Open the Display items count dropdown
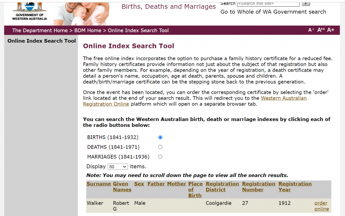This screenshot has width=345, height=216. 118,167
